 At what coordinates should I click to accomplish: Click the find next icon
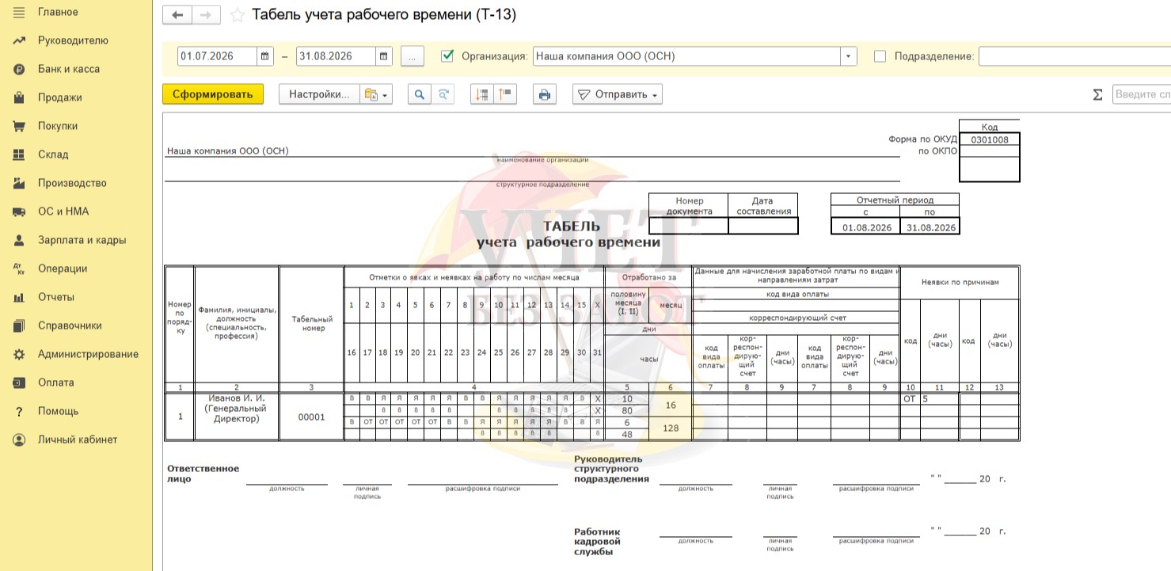click(443, 94)
